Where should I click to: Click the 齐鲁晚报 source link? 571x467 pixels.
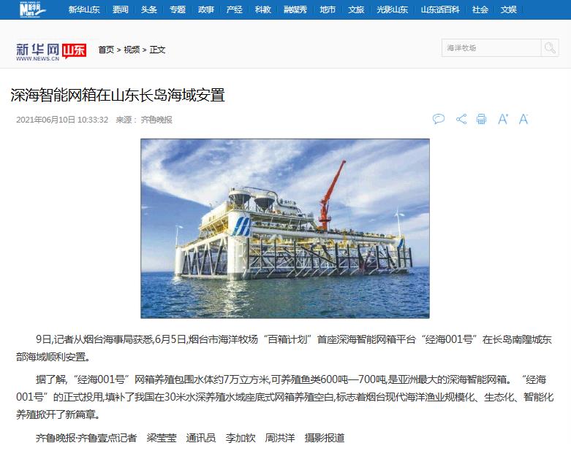pyautogui.click(x=156, y=120)
